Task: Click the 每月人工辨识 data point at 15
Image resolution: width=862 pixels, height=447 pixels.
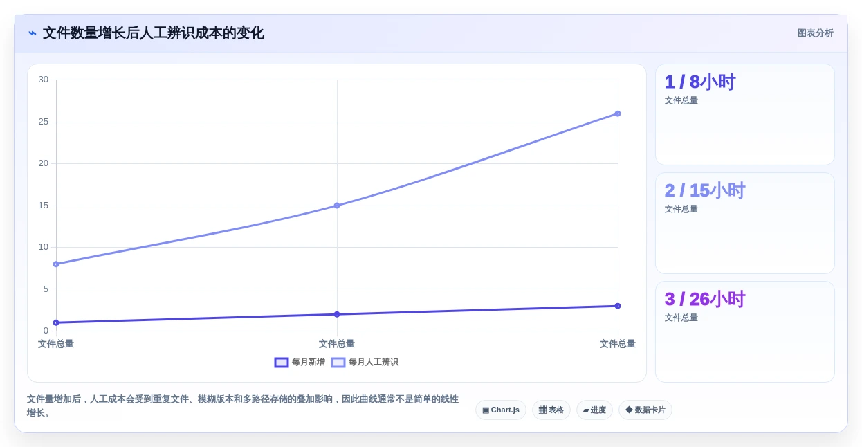Action: pyautogui.click(x=337, y=206)
